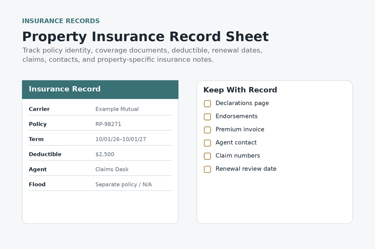Check the Declarations page checkbox
Viewport: 375px width, 249px height.
[x=207, y=104]
